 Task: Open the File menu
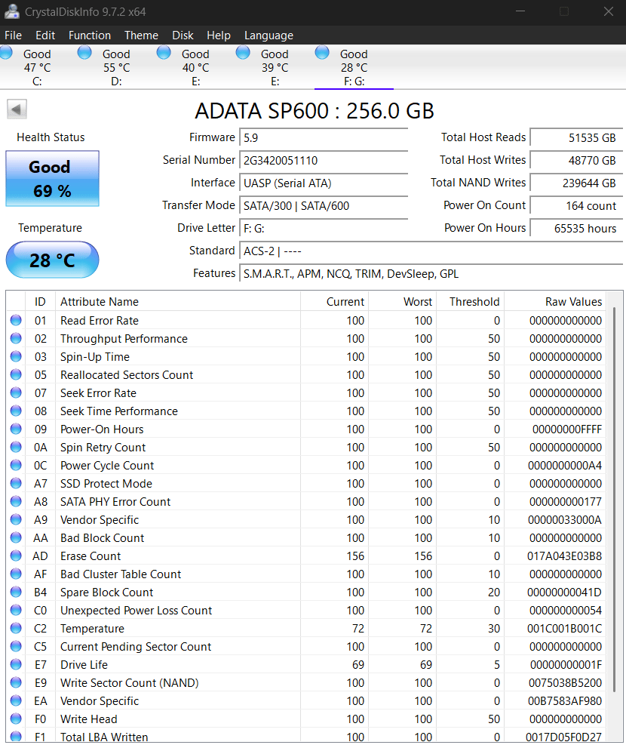pos(13,35)
